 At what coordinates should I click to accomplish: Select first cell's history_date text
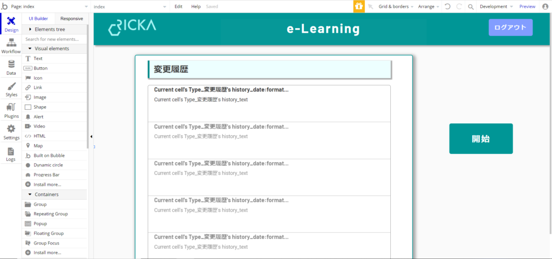point(221,89)
